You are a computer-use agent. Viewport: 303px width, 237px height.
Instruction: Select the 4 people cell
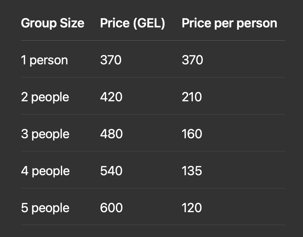point(45,171)
